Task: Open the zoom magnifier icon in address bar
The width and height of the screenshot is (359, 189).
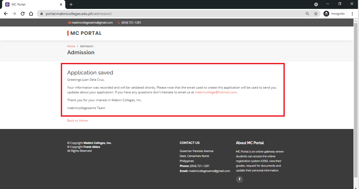Action: point(307,14)
